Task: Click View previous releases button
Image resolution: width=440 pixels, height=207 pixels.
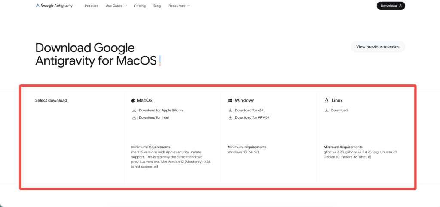Action: pyautogui.click(x=378, y=47)
